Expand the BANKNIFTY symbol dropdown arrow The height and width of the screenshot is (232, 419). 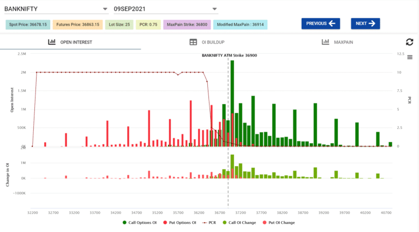105,9
